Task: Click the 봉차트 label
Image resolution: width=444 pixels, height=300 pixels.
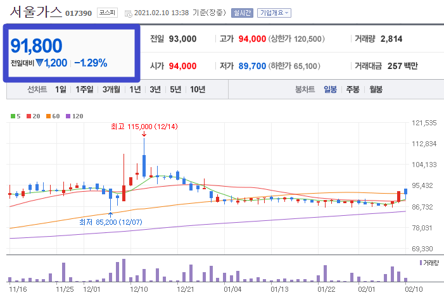Action: pyautogui.click(x=305, y=89)
